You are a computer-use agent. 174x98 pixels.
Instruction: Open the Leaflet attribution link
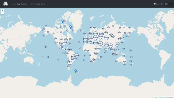156,97
